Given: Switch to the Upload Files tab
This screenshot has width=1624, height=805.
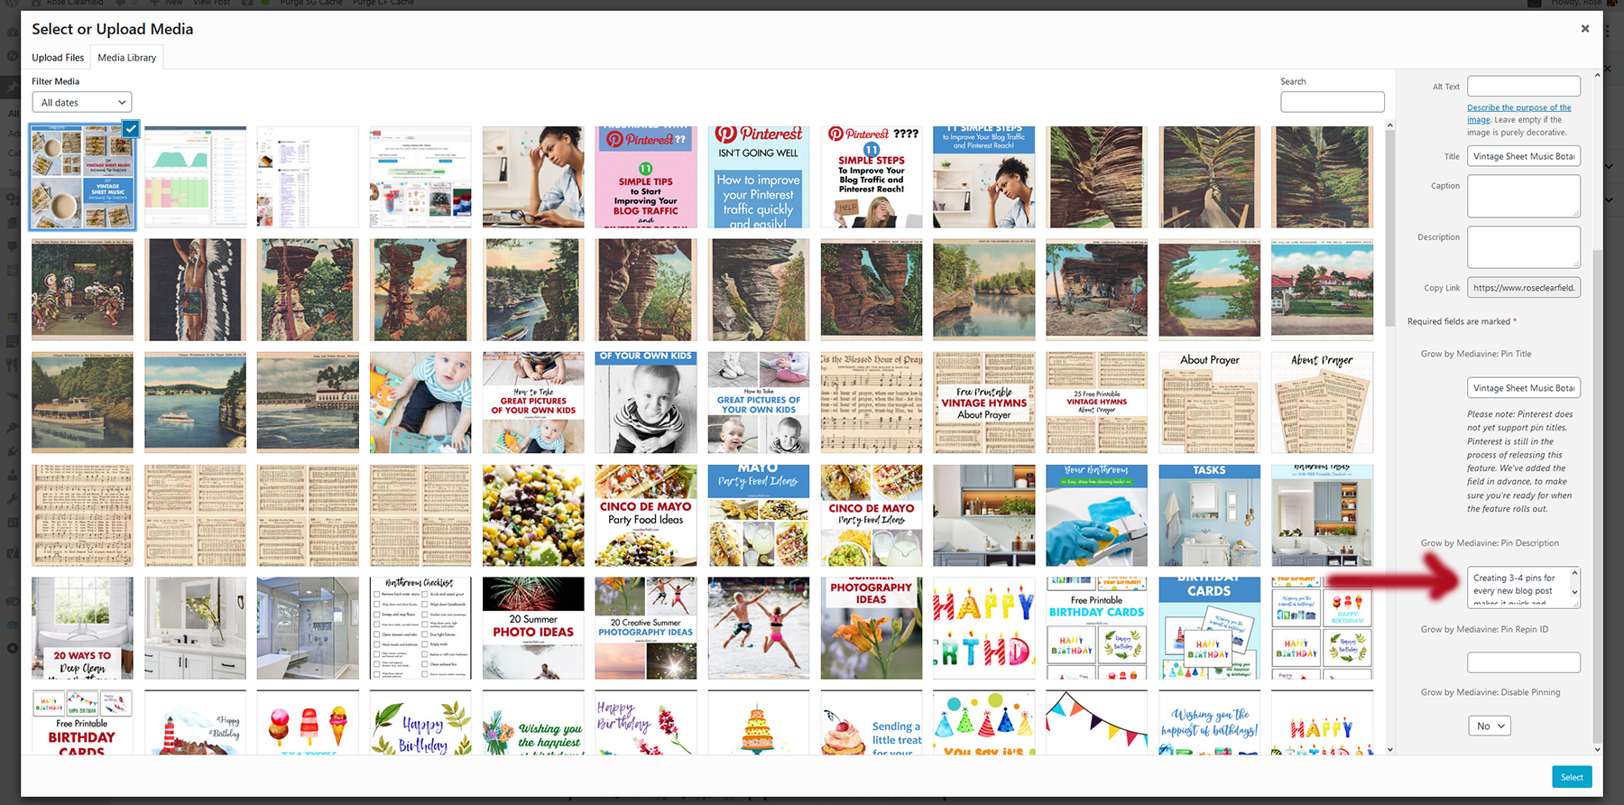Looking at the screenshot, I should pyautogui.click(x=58, y=58).
